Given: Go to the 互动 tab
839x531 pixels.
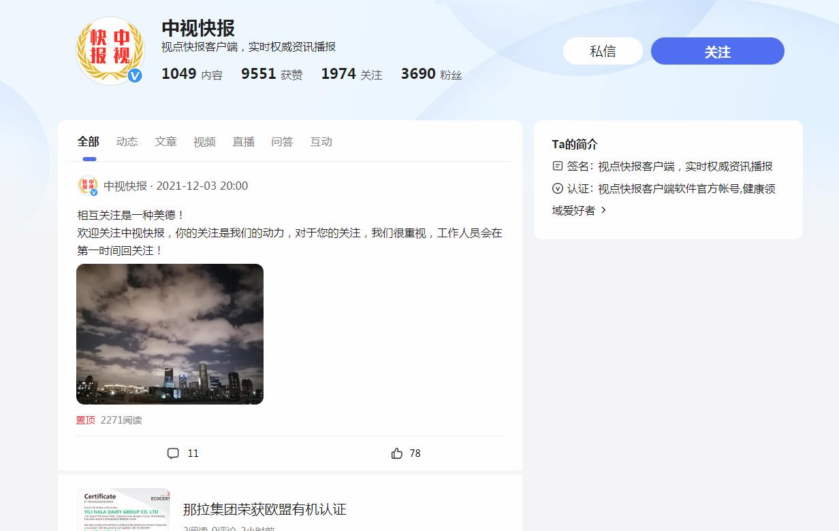Looking at the screenshot, I should point(321,141).
